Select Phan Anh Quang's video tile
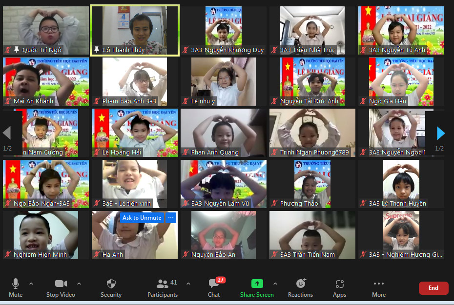The height and width of the screenshot is (305, 454). [224, 133]
